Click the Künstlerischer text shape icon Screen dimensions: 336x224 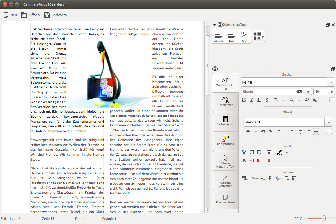click(x=219, y=36)
